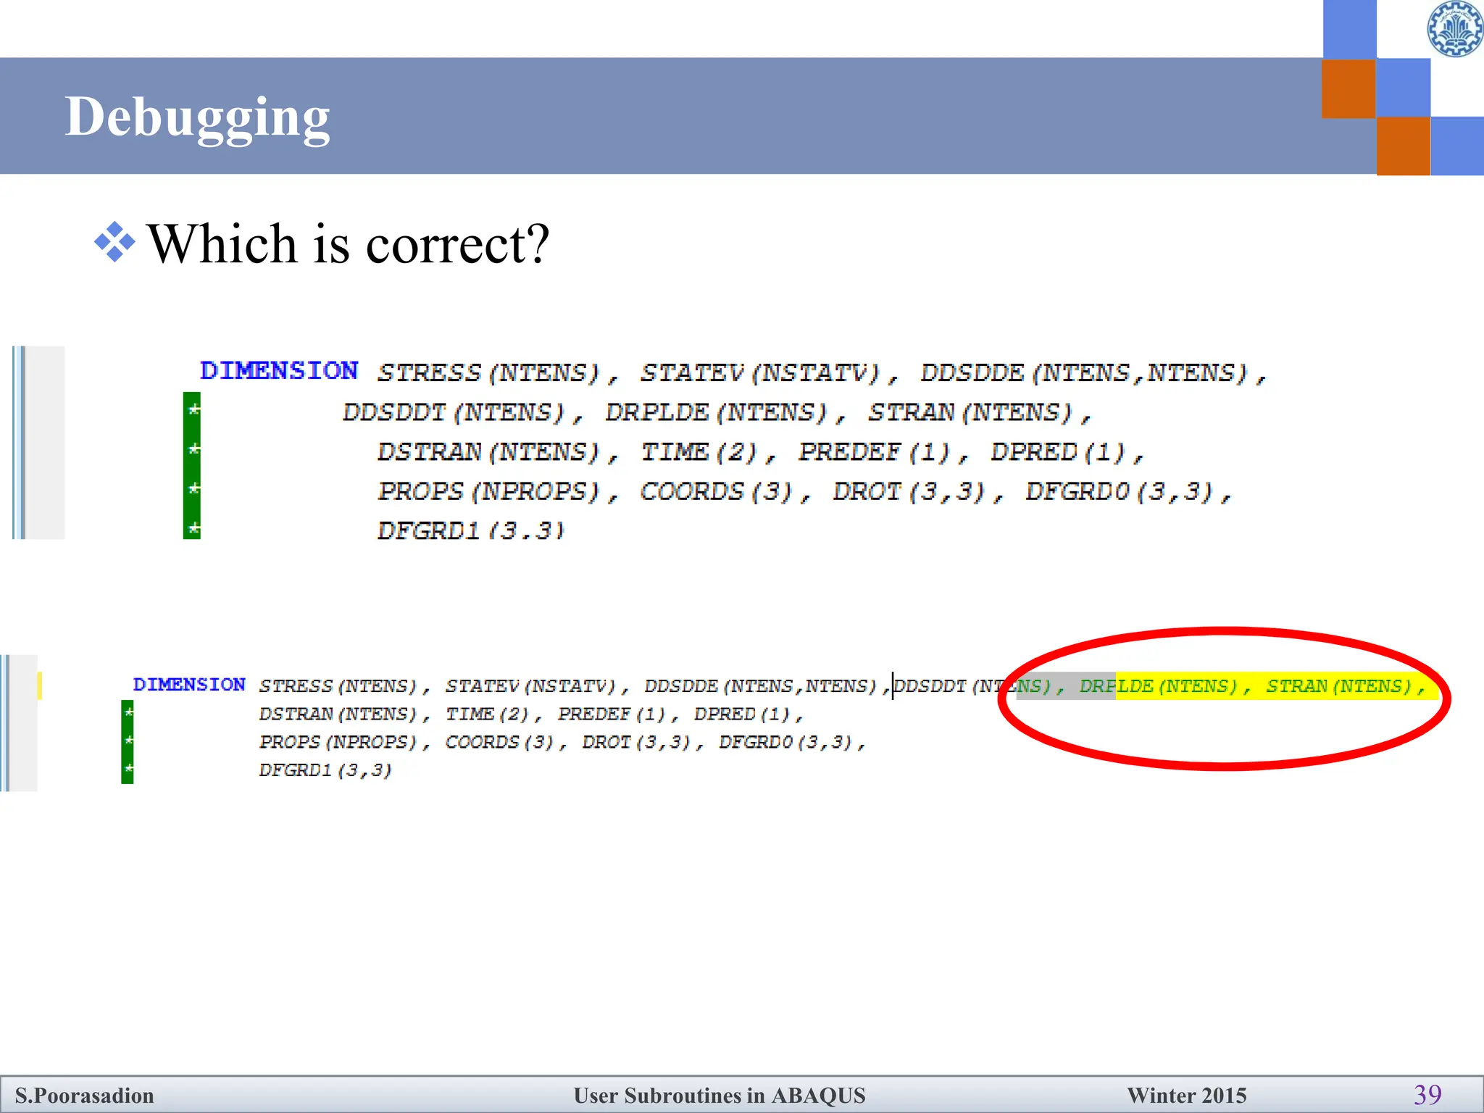Click the green continuation marker beside DFGRD1(3.3)
1484x1113 pixels.
(x=192, y=529)
